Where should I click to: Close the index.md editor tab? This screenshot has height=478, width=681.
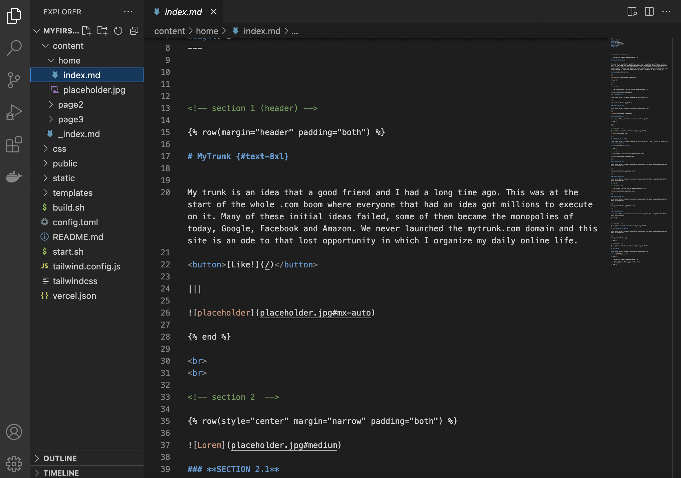pyautogui.click(x=214, y=12)
